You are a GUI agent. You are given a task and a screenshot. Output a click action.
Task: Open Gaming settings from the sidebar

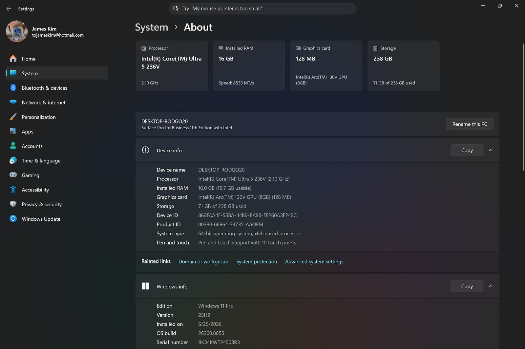(57, 175)
